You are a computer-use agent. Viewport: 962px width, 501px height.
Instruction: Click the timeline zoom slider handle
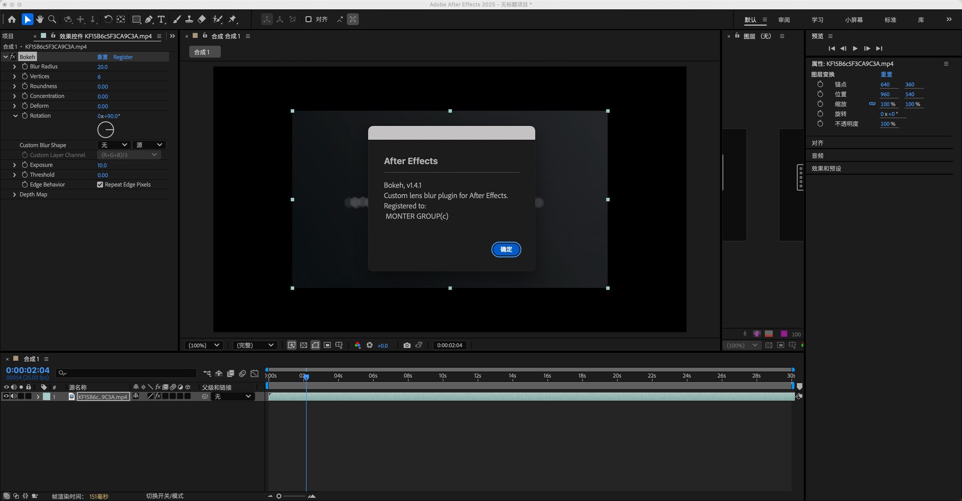pyautogui.click(x=279, y=496)
